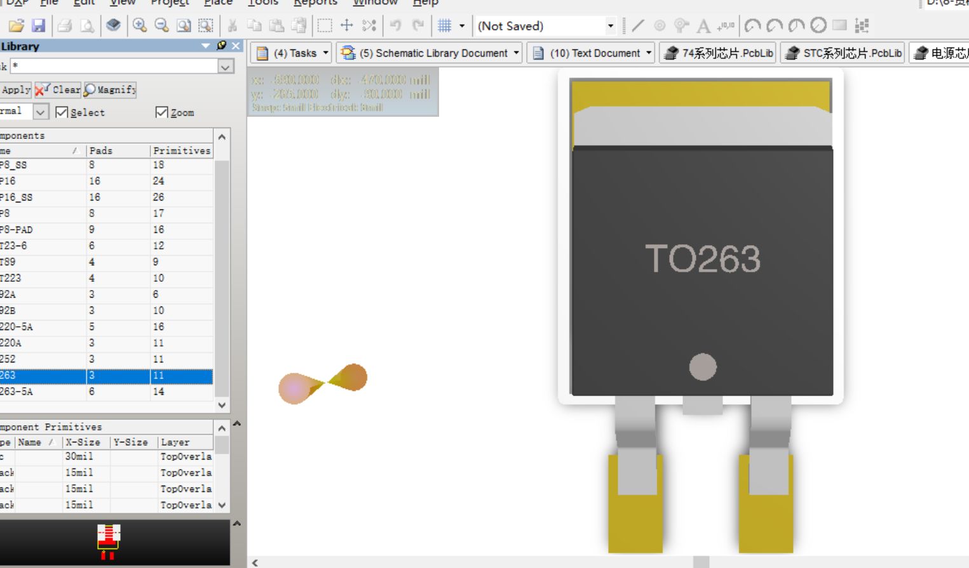Print the document using the printer icon
Screen dimensions: 969x568
coord(65,26)
